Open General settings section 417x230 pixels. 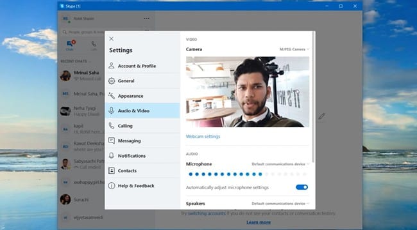click(142, 80)
